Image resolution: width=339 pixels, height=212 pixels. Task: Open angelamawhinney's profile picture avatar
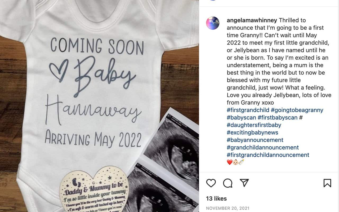click(213, 23)
